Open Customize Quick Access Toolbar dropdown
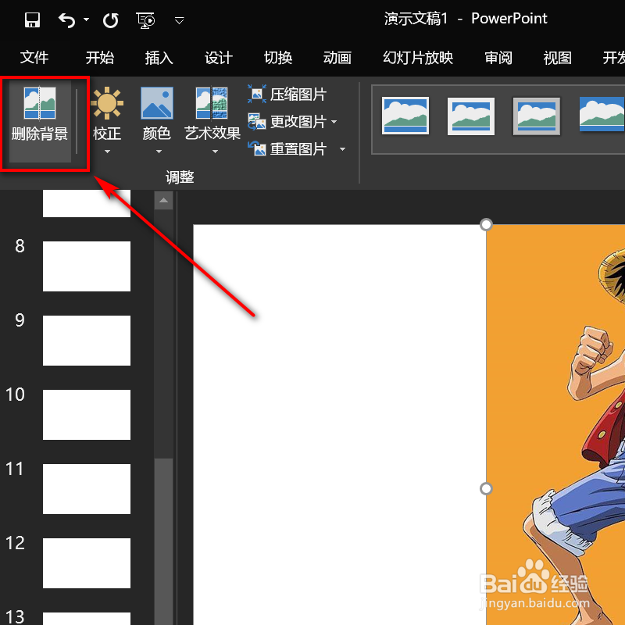This screenshot has width=625, height=625. tap(180, 20)
